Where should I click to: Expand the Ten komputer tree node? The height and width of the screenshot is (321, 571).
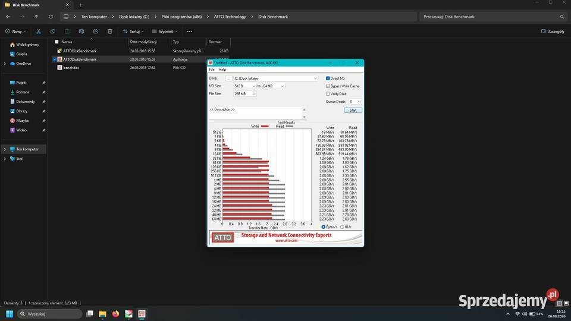pos(5,149)
